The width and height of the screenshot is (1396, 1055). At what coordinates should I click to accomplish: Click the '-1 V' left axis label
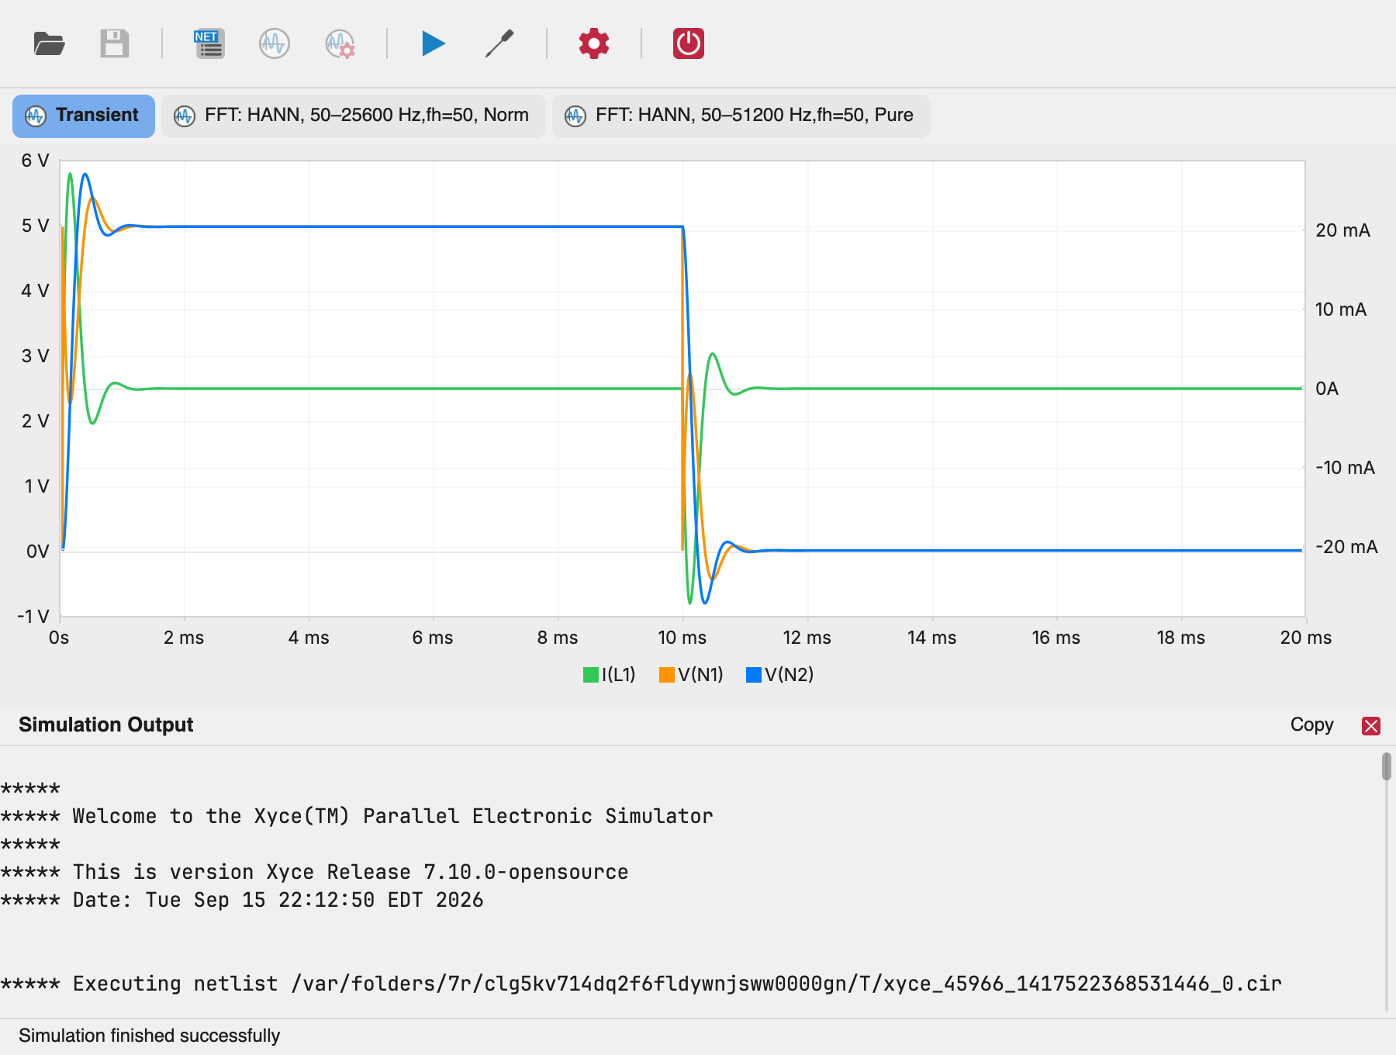click(x=33, y=617)
